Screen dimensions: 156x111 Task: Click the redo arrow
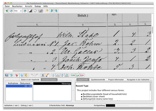pyautogui.click(x=37, y=75)
